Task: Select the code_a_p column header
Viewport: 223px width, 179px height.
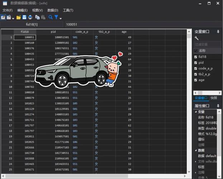Action: [x=82, y=32]
